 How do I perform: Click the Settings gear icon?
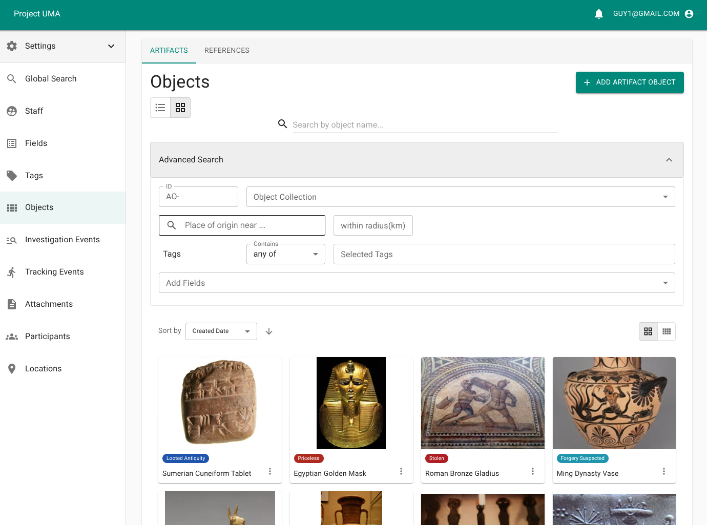[12, 46]
